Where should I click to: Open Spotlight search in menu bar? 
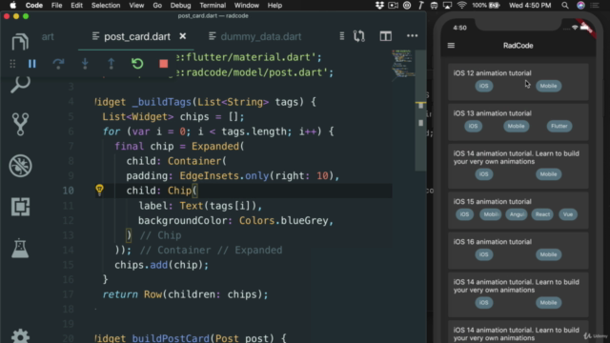click(x=565, y=6)
